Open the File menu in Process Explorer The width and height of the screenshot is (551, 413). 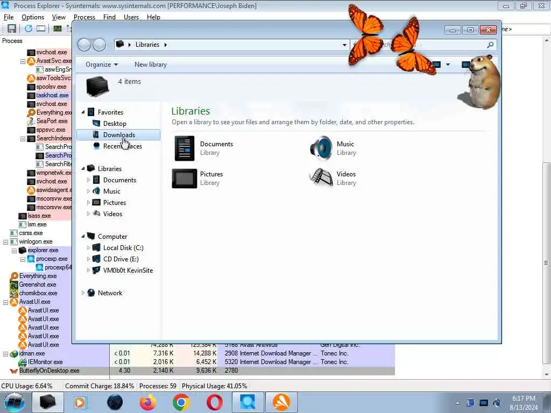coord(9,17)
